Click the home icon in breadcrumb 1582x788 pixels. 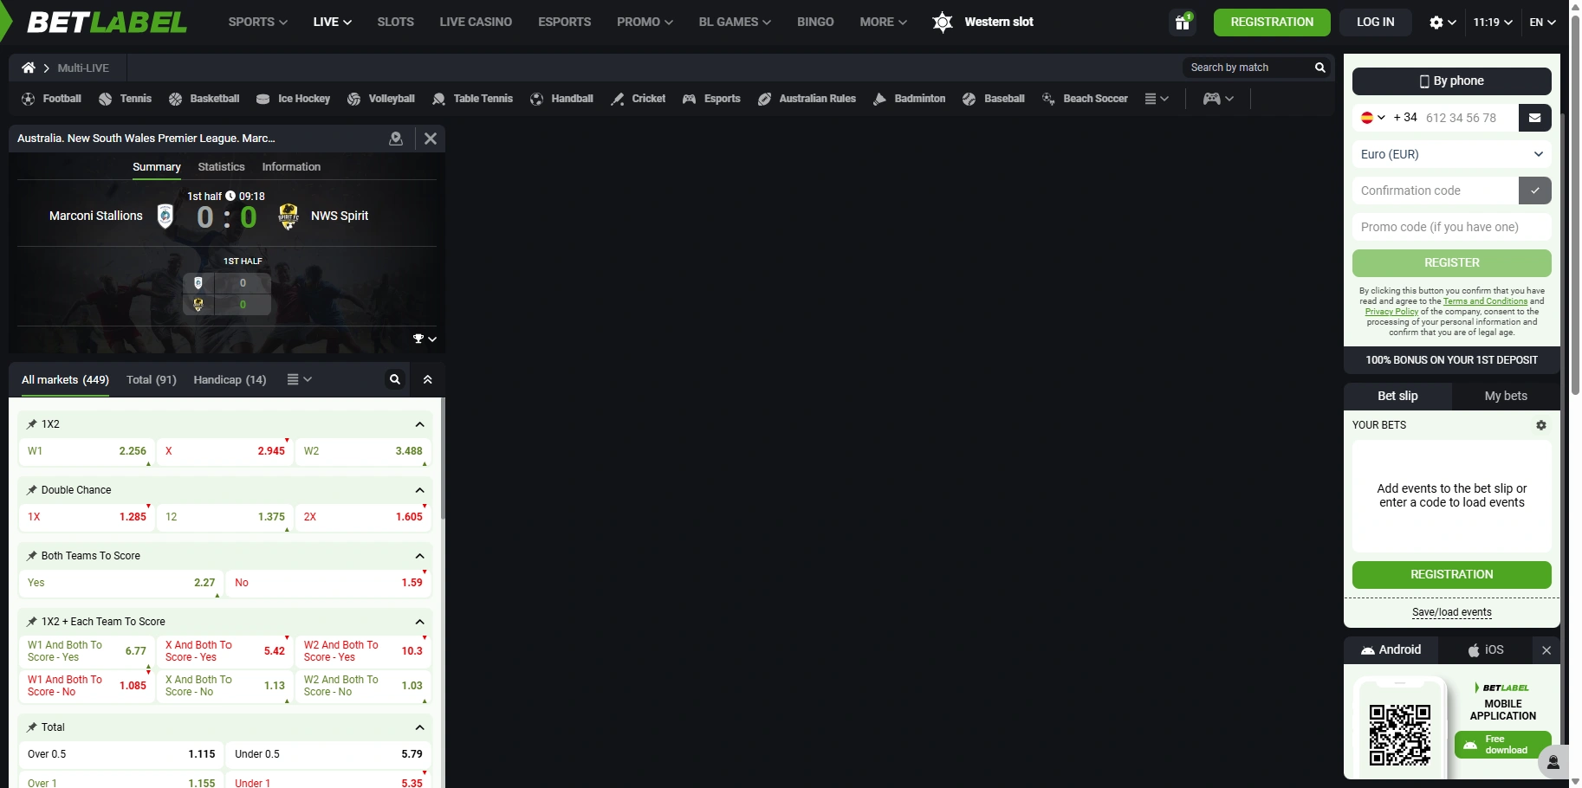coord(29,68)
